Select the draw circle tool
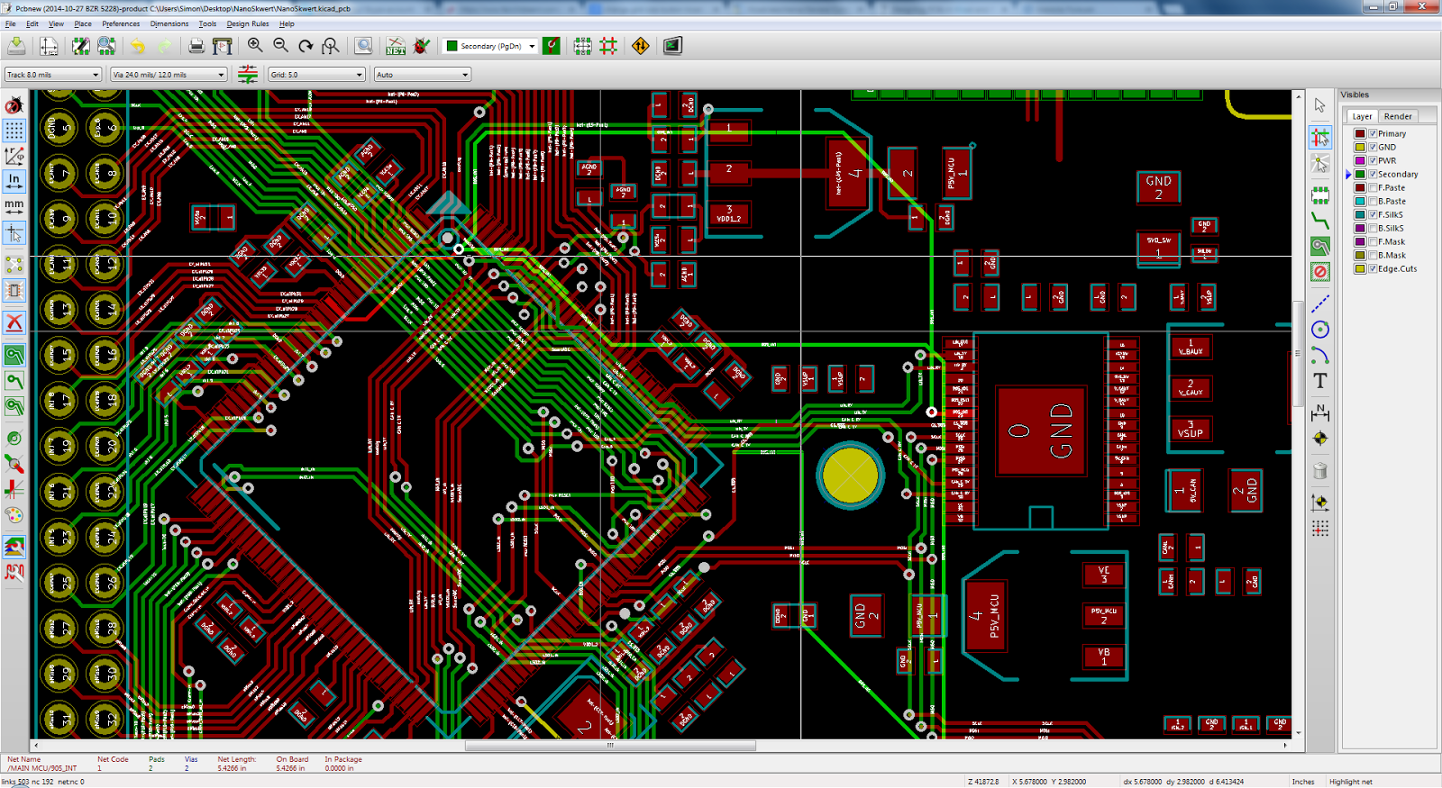This screenshot has width=1442, height=788. tap(1320, 330)
